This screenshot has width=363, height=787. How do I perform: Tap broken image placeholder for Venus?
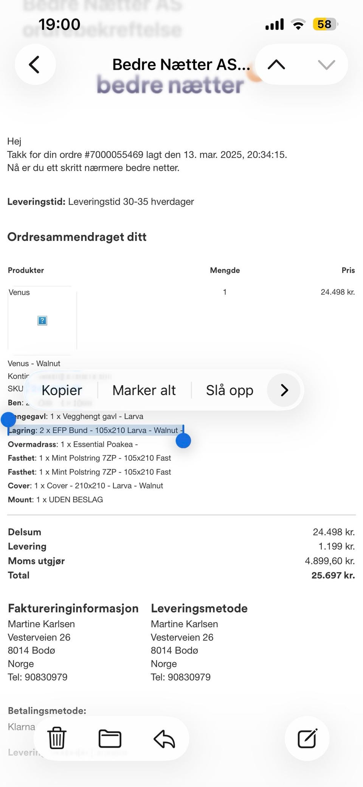tap(42, 321)
